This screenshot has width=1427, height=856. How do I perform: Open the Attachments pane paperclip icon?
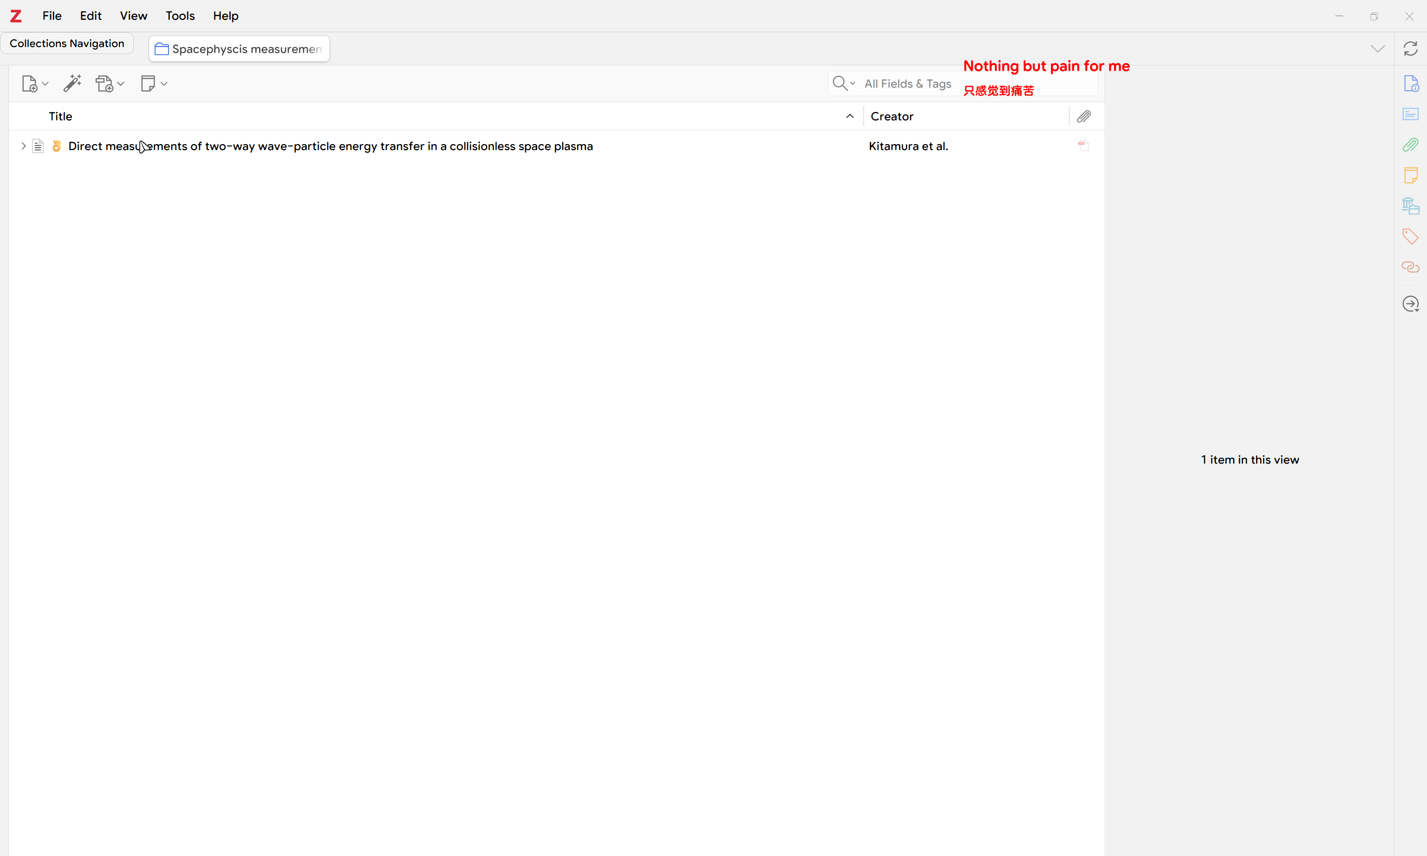pos(1410,145)
